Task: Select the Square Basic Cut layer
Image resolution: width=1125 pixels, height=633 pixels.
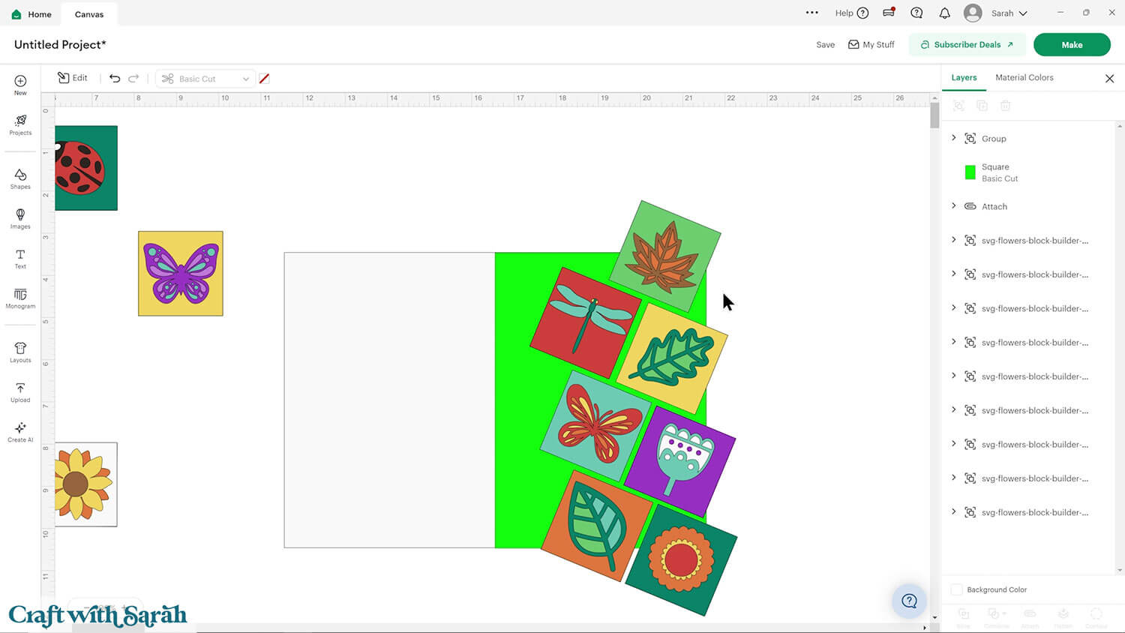Action: (1029, 172)
